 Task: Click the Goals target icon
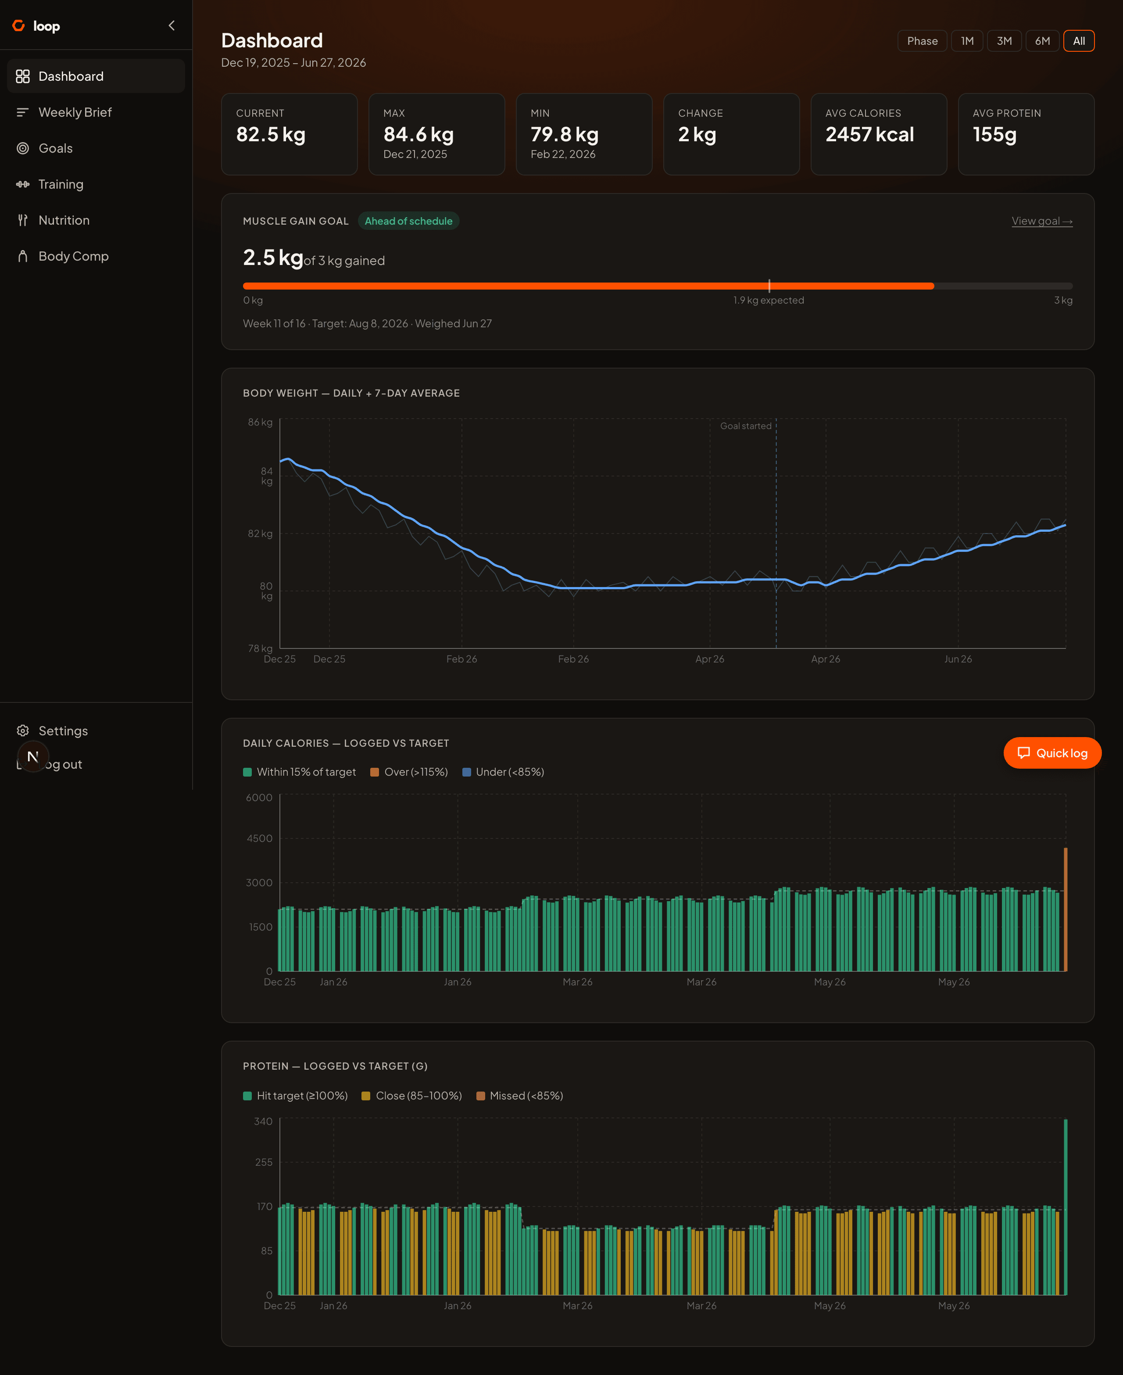coord(23,148)
